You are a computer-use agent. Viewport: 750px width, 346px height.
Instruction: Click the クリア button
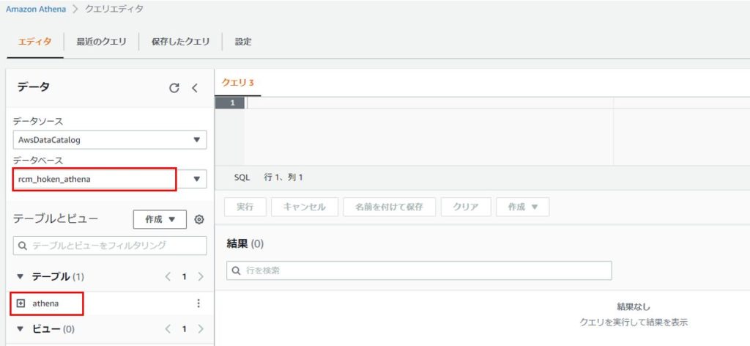click(x=466, y=207)
